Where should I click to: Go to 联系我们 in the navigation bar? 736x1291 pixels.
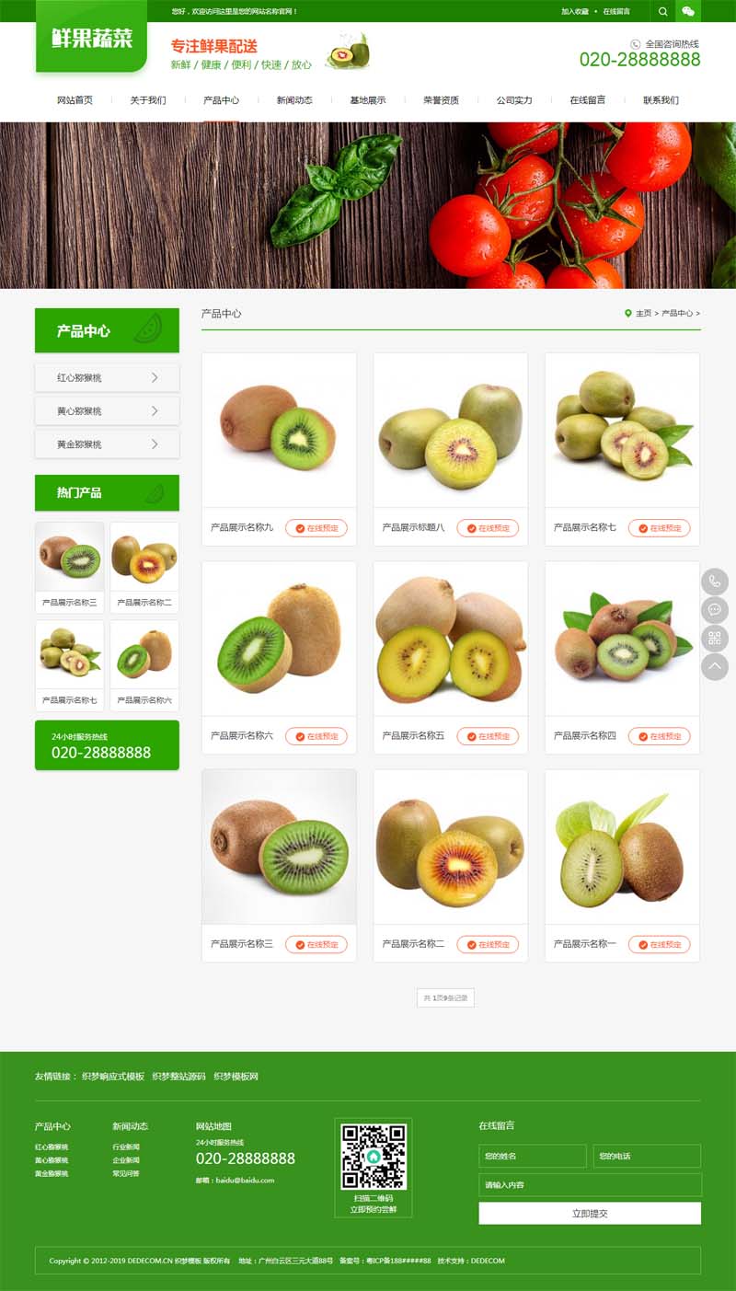click(x=661, y=100)
